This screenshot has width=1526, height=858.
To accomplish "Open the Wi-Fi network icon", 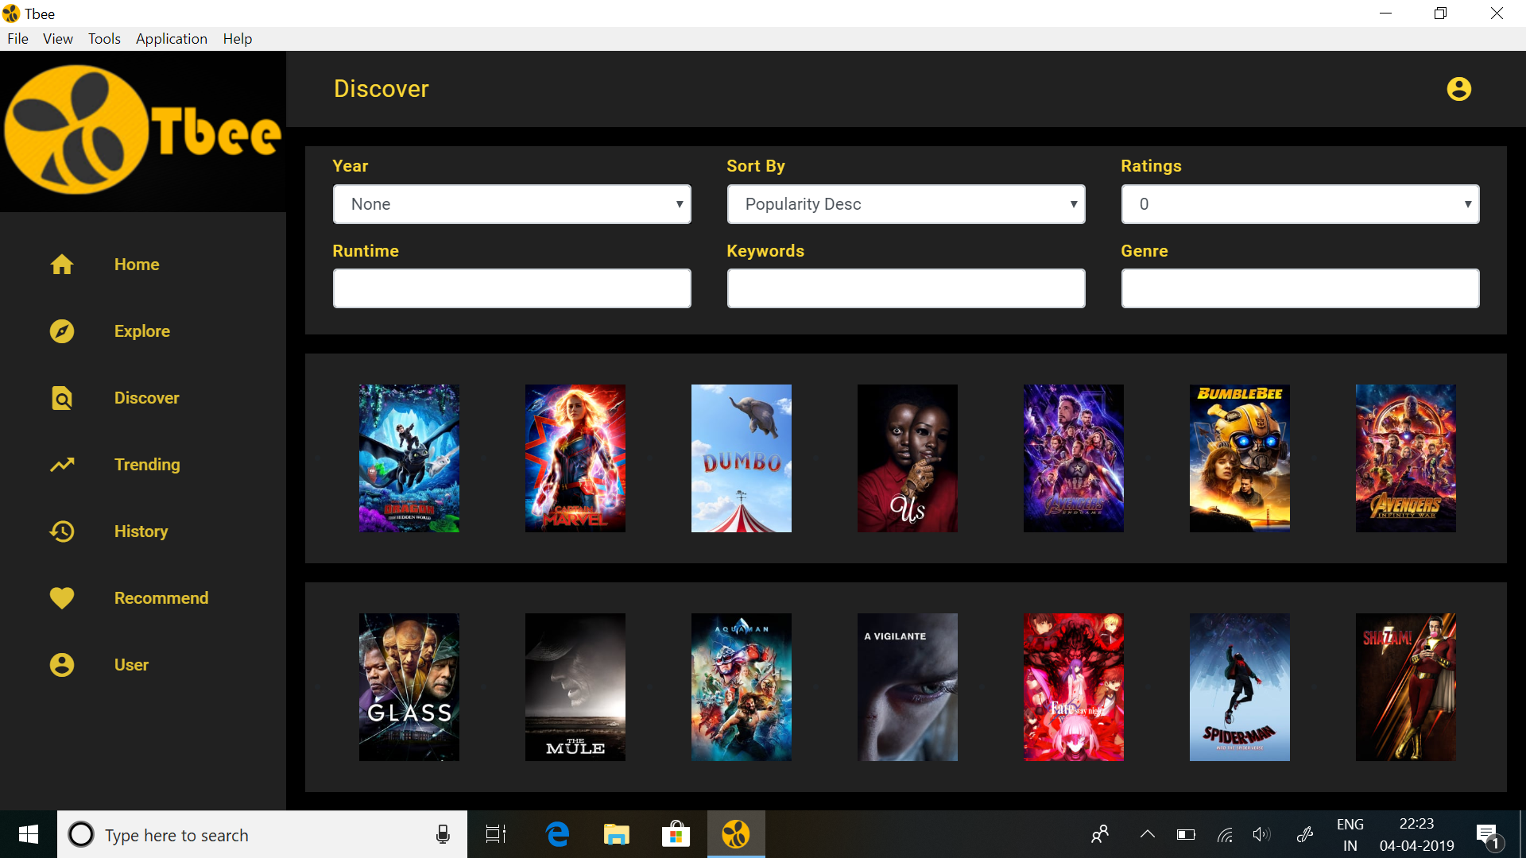I will (1225, 834).
